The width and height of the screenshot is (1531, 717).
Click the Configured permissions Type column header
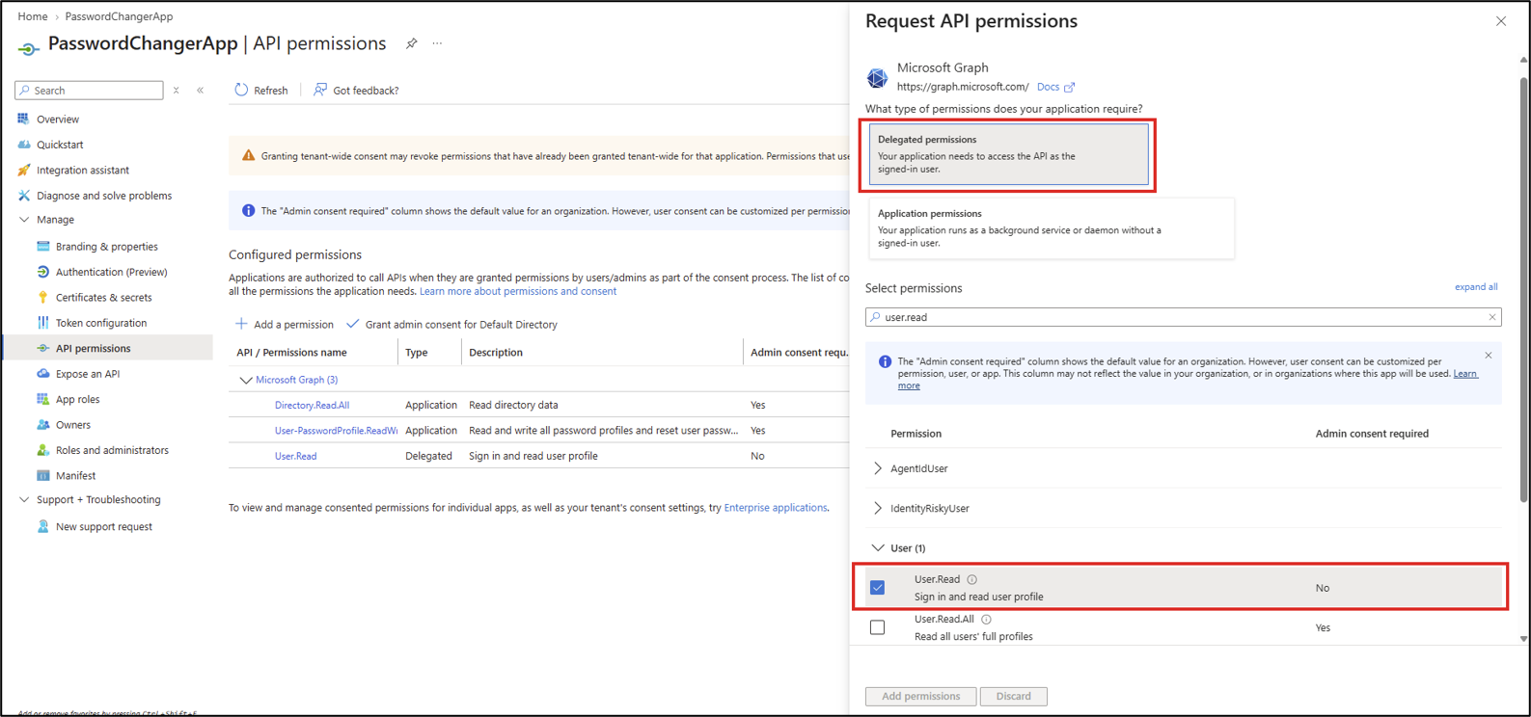click(x=417, y=353)
